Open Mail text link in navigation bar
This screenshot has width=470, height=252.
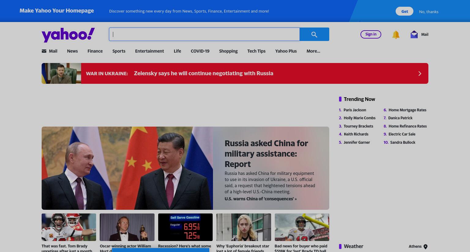click(x=53, y=51)
